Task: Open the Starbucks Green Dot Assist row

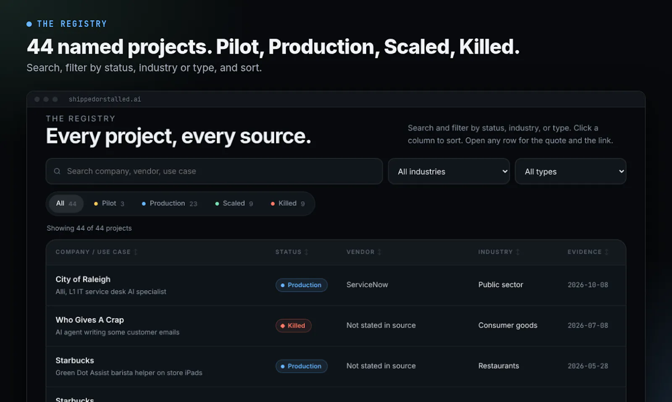Action: pyautogui.click(x=336, y=366)
